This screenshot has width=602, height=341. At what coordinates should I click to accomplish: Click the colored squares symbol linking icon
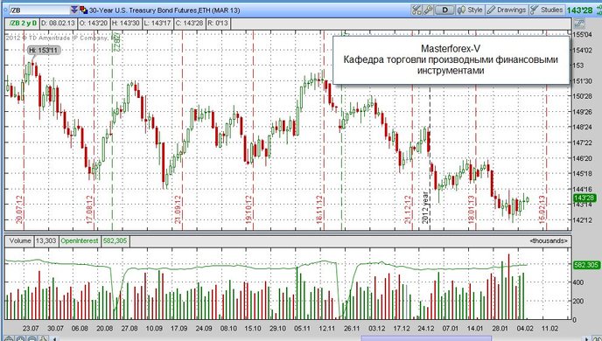[x=83, y=10]
